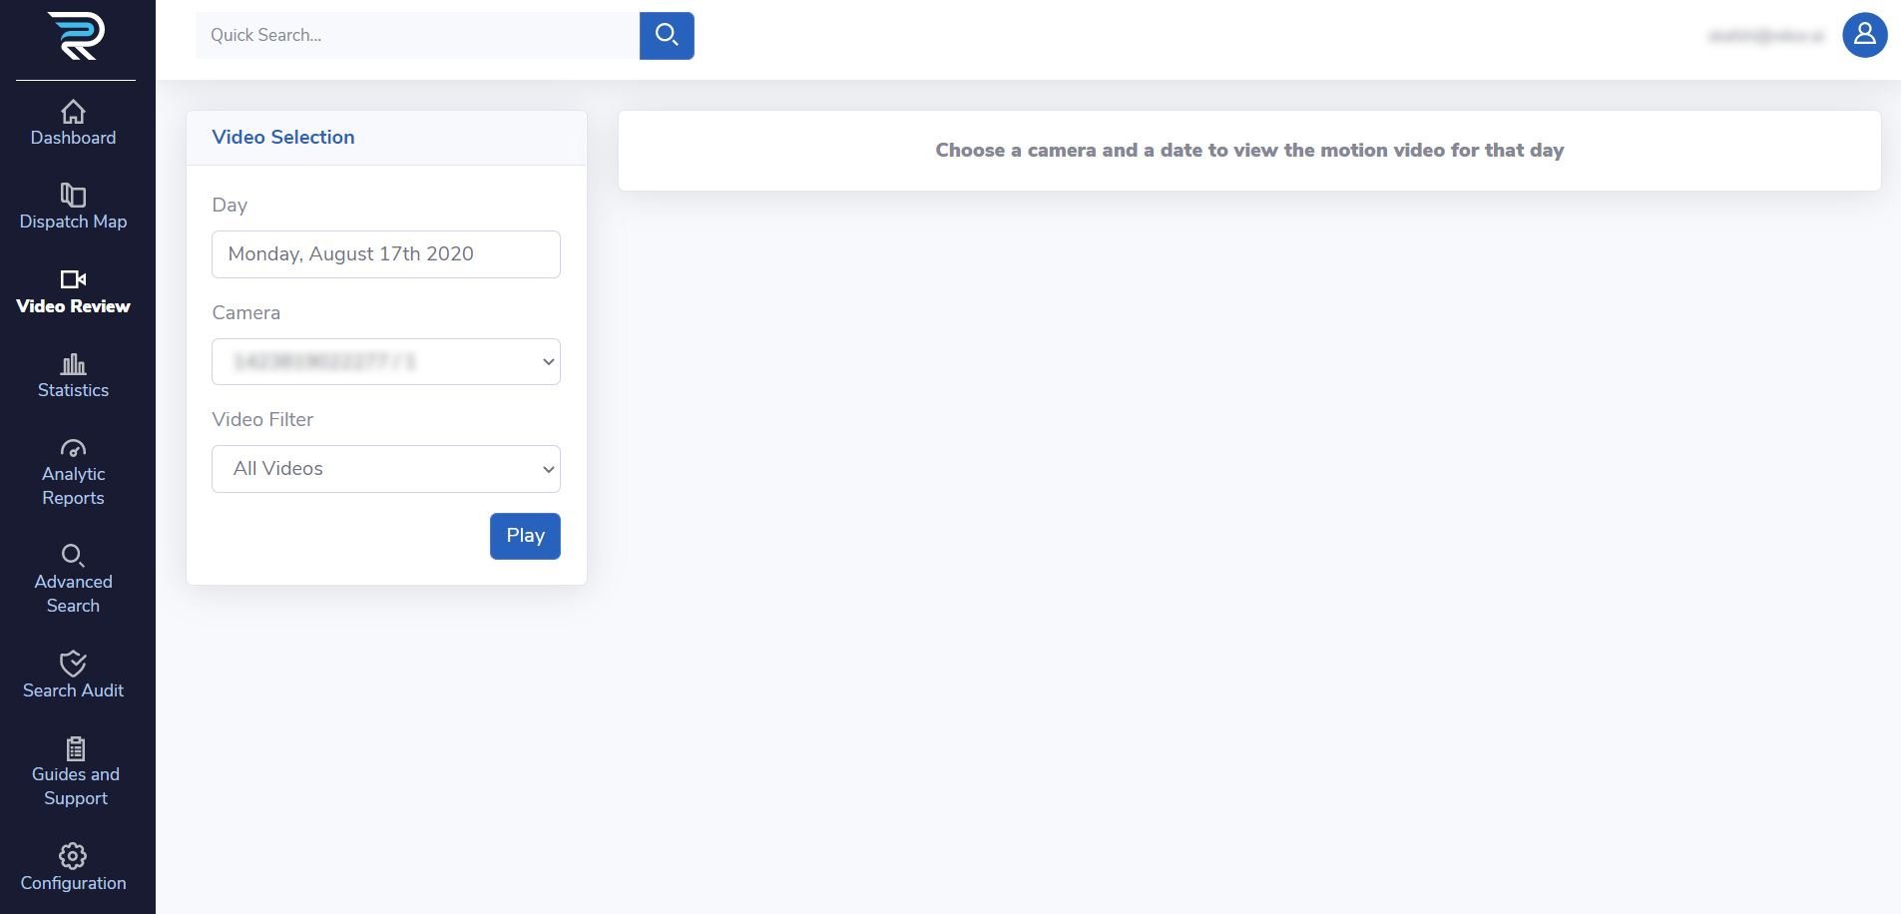Select the Video Review camera icon
Image resolution: width=1901 pixels, height=914 pixels.
pos(73,279)
